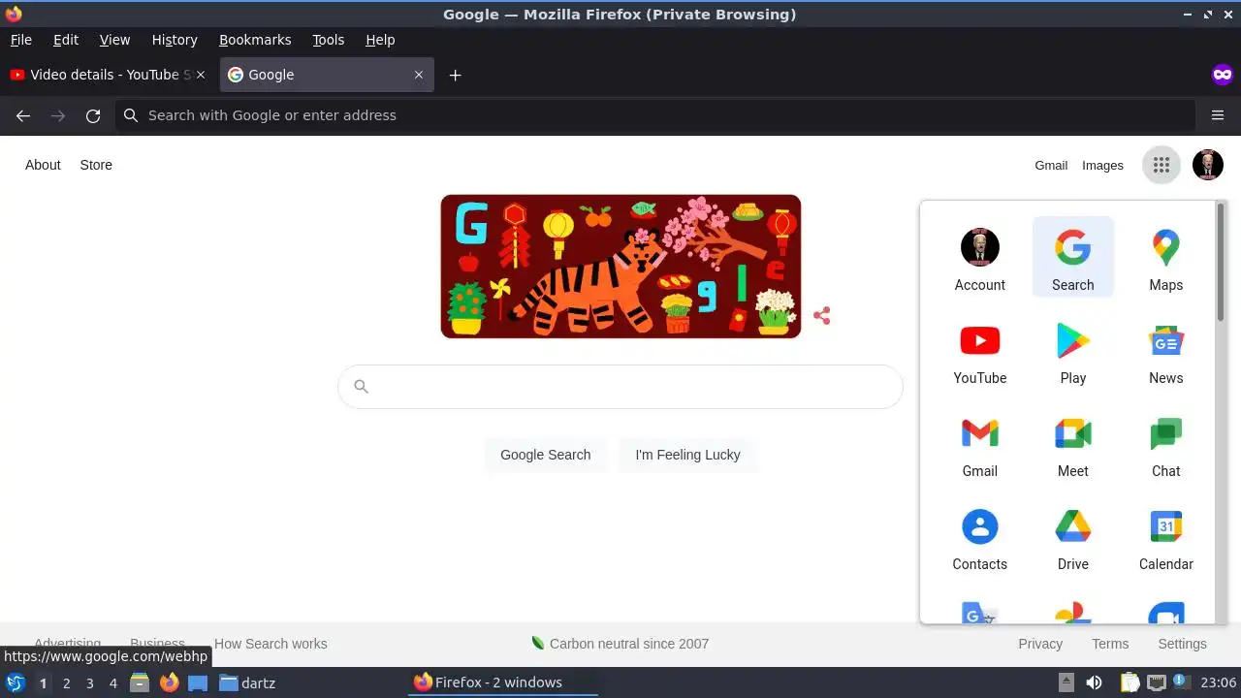The height and width of the screenshot is (698, 1241).
Task: Open the file manager taskbar launcher
Action: point(140,682)
